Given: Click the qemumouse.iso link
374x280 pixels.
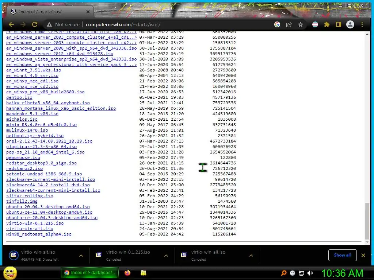Looking at the screenshot, I should click(x=23, y=157).
